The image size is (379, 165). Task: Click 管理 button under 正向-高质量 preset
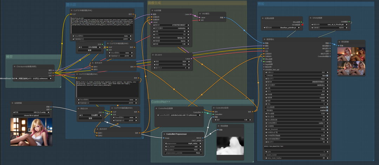(x=90, y=50)
